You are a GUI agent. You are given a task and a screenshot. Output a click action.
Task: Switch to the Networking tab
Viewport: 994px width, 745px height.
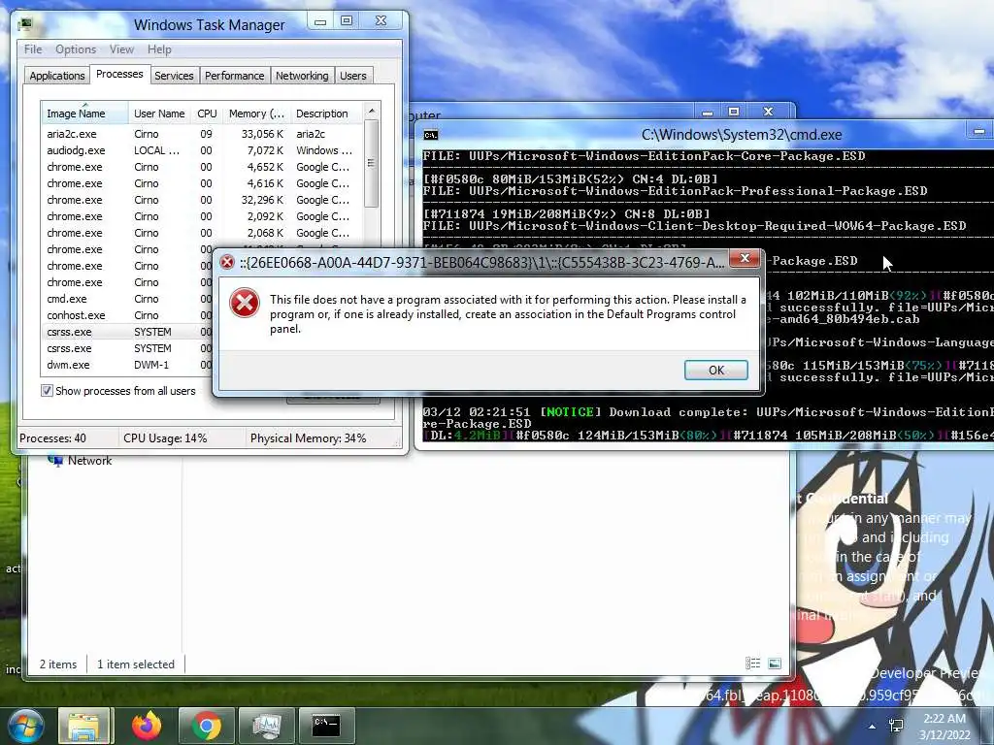302,76
